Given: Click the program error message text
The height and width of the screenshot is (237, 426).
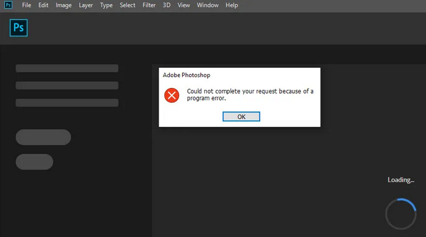Looking at the screenshot, I should point(250,95).
